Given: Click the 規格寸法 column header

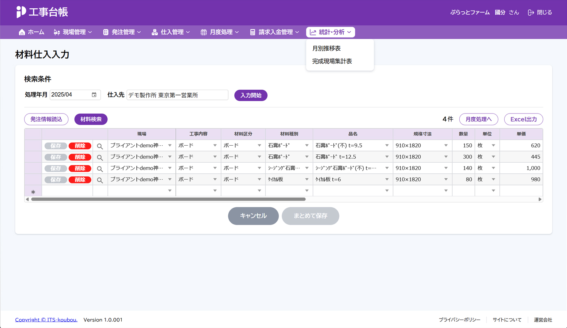Looking at the screenshot, I should tap(423, 134).
